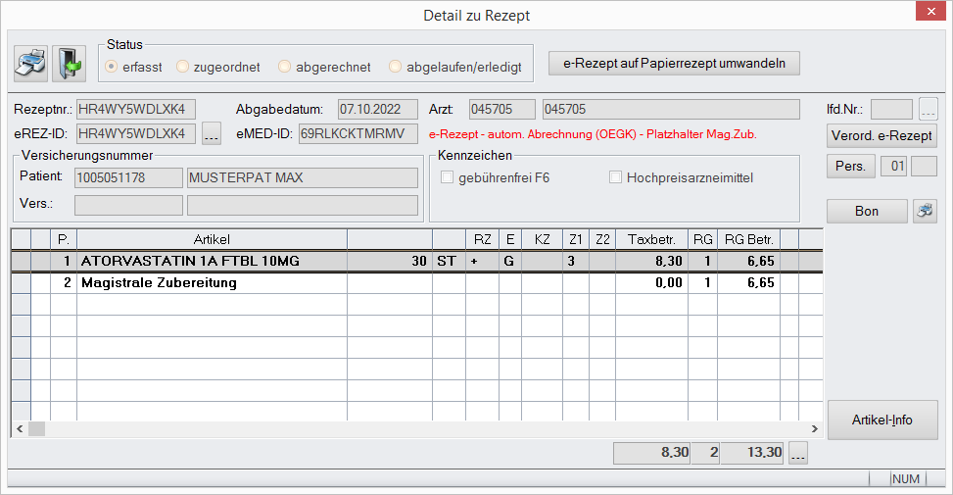Click the right arrow of horizontal scrollbar
This screenshot has height=495, width=953.
(x=814, y=429)
